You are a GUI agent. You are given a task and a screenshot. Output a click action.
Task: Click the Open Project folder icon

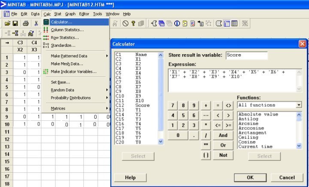coord(7,23)
